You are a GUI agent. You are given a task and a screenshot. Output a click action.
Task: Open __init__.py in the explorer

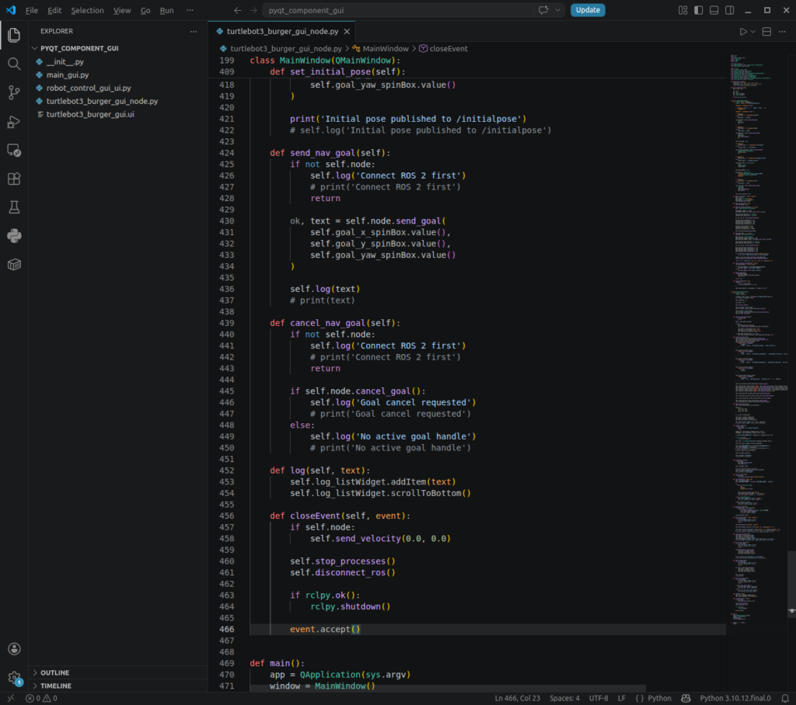click(65, 62)
